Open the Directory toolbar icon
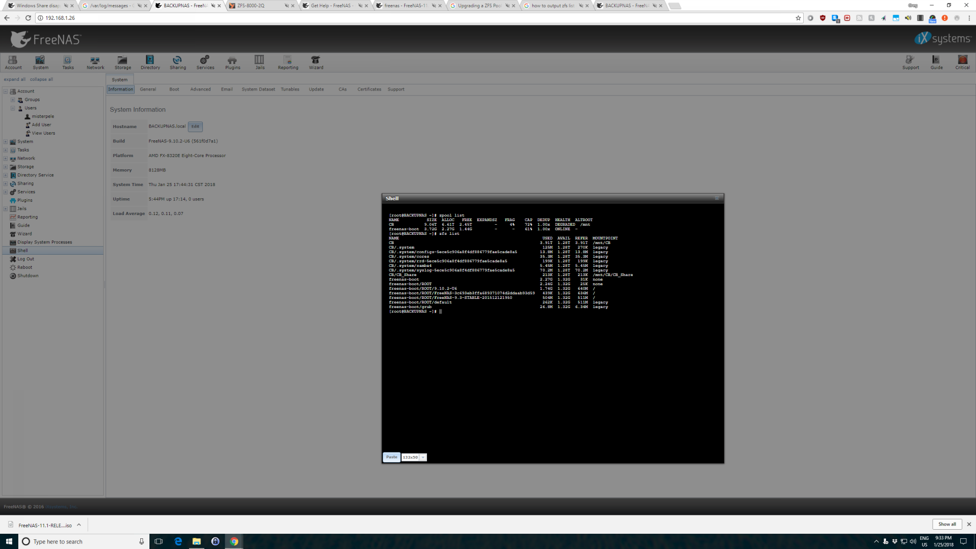 [x=150, y=63]
